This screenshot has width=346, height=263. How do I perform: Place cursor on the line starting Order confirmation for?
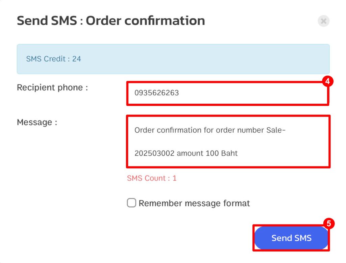tap(210, 130)
